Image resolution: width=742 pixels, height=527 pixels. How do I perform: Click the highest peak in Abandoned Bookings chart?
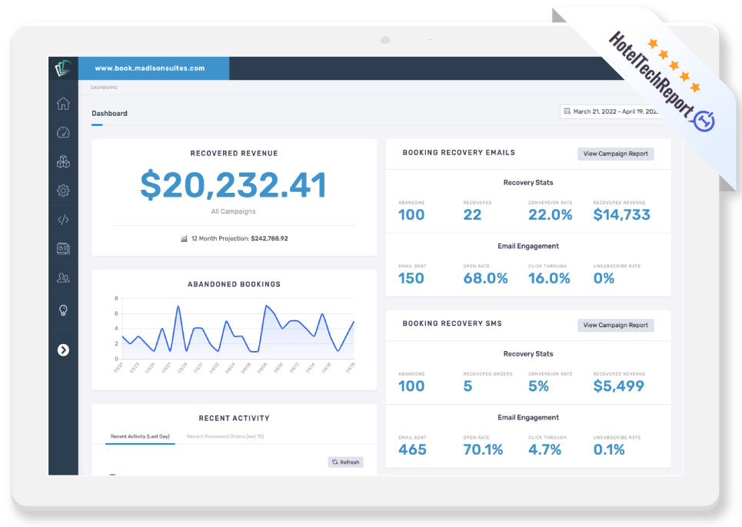point(178,306)
